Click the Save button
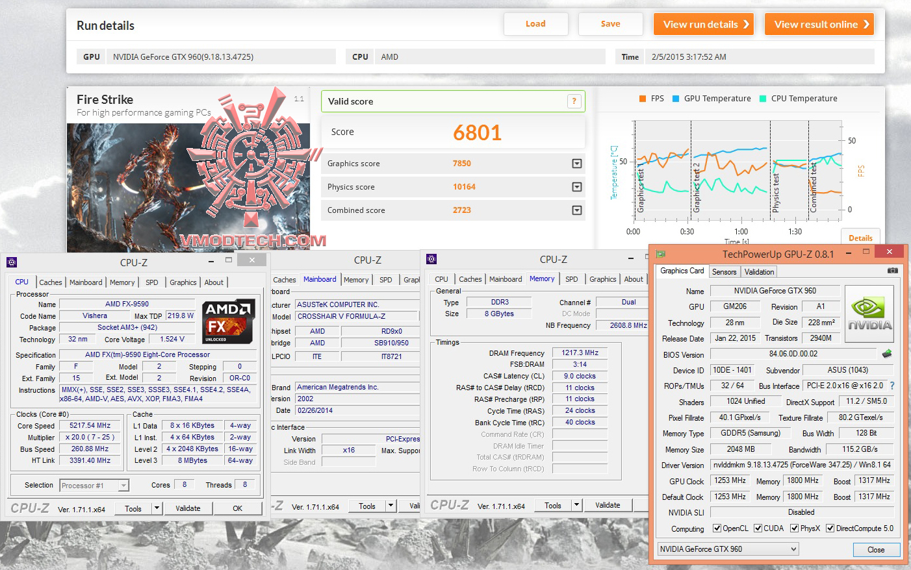This screenshot has width=911, height=570. click(610, 24)
